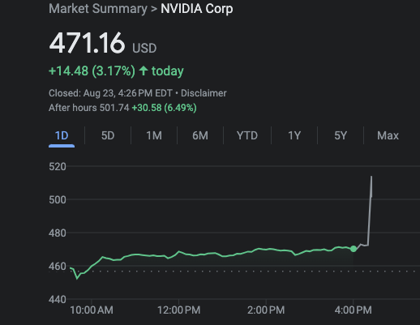Viewport: 420px width, 325px height.
Task: Click the 480 y-axis label
Action: click(x=58, y=233)
